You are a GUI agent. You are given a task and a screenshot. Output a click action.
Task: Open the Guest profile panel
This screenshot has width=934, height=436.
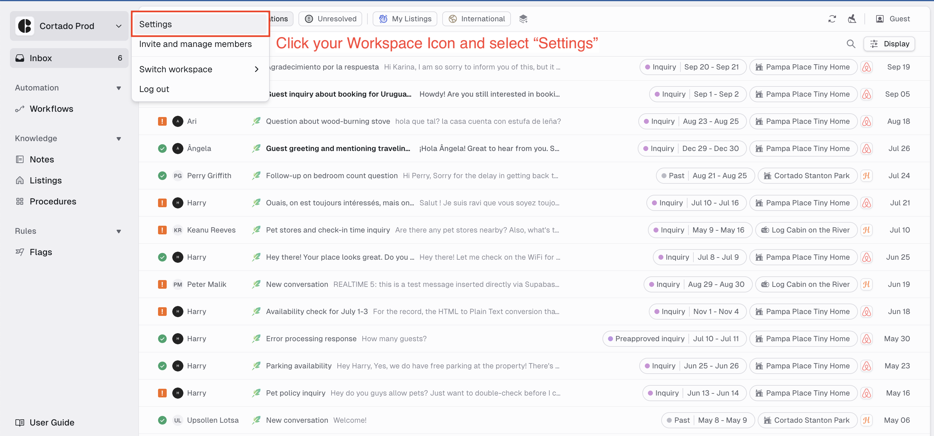coord(893,19)
